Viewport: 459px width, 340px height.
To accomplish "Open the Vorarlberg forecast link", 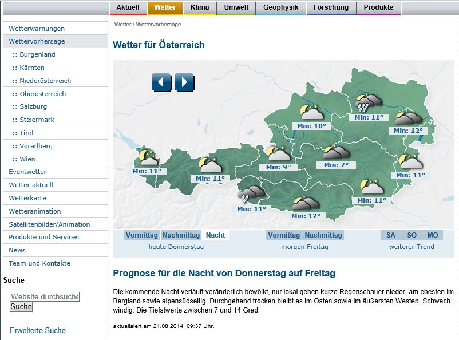I will [36, 146].
